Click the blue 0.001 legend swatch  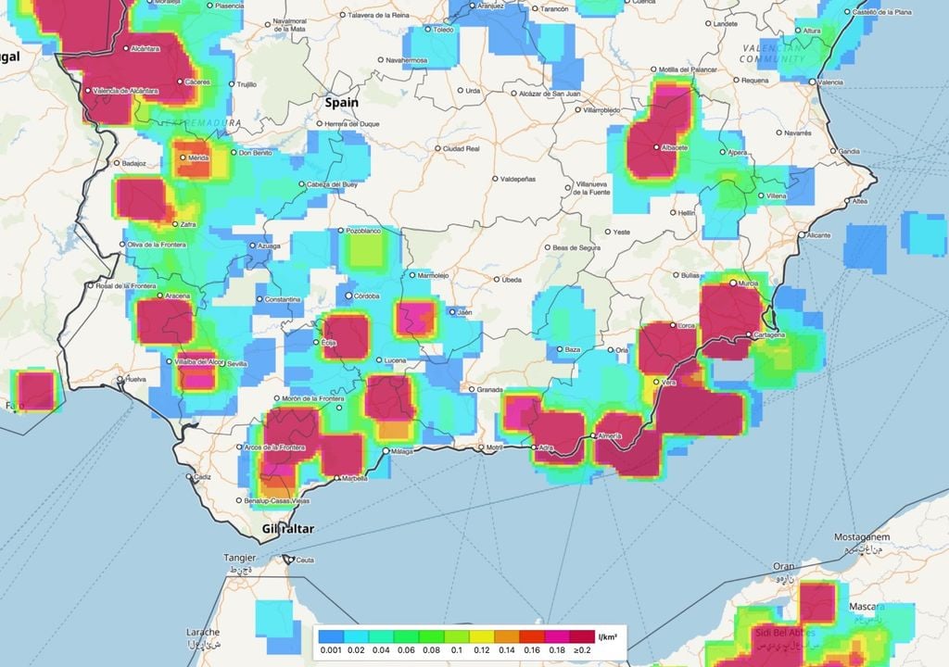331,636
